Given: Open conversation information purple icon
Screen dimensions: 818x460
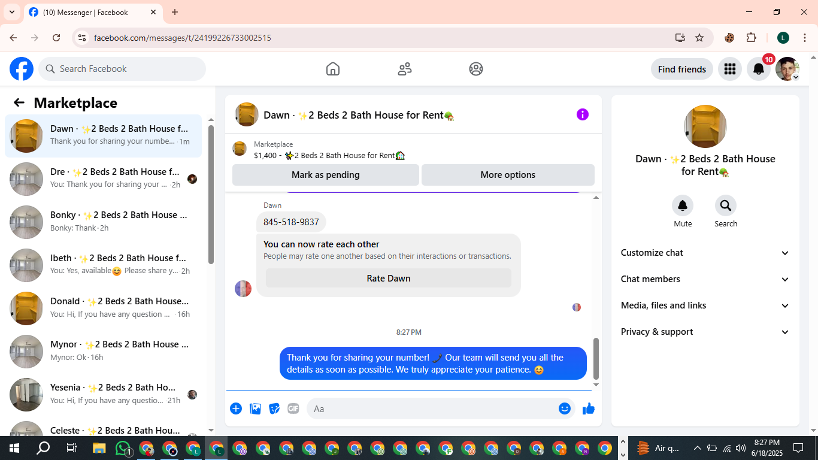Looking at the screenshot, I should point(583,114).
